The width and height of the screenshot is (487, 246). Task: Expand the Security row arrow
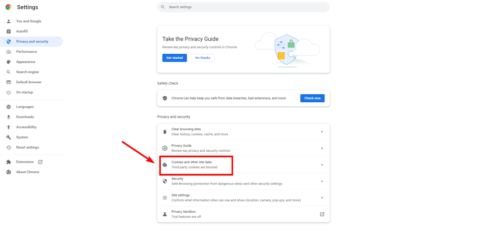(322, 181)
